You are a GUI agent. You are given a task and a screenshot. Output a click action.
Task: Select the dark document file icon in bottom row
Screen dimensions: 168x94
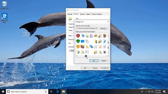(x=104, y=52)
